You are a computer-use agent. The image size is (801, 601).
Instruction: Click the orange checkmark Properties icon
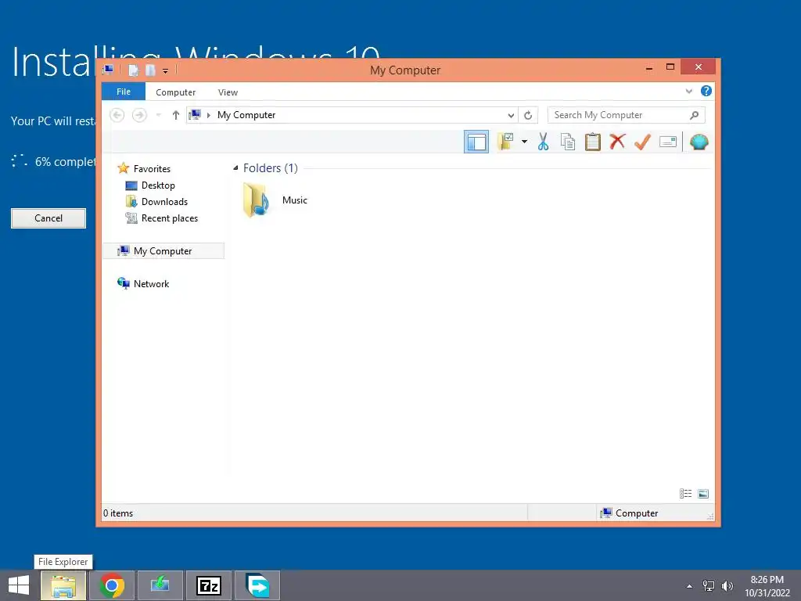642,142
